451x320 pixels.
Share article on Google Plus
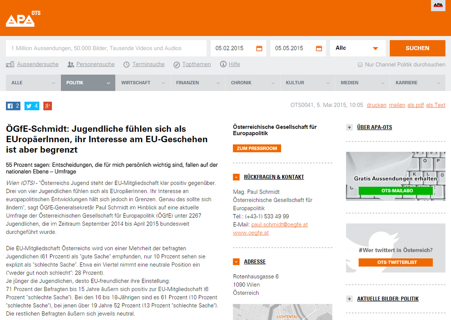(48, 106)
